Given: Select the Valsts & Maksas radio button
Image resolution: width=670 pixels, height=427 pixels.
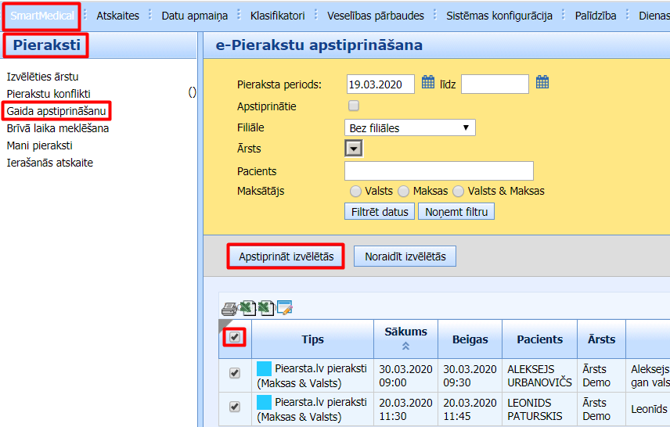Looking at the screenshot, I should tap(458, 191).
